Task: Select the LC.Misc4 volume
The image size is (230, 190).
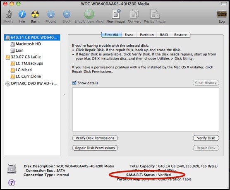Action: click(32, 70)
